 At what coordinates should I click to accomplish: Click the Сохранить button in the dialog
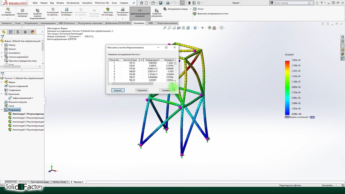[x=142, y=90]
